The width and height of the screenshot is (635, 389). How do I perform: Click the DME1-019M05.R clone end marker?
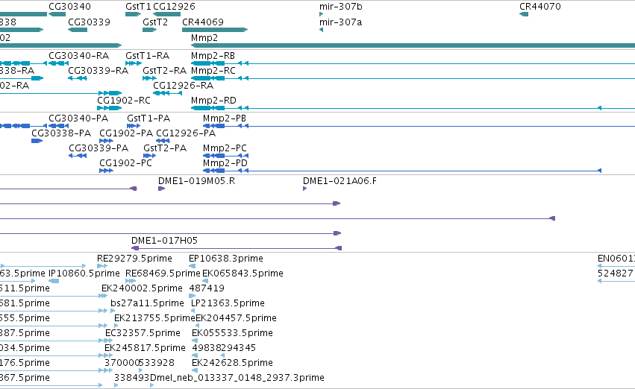click(x=162, y=189)
